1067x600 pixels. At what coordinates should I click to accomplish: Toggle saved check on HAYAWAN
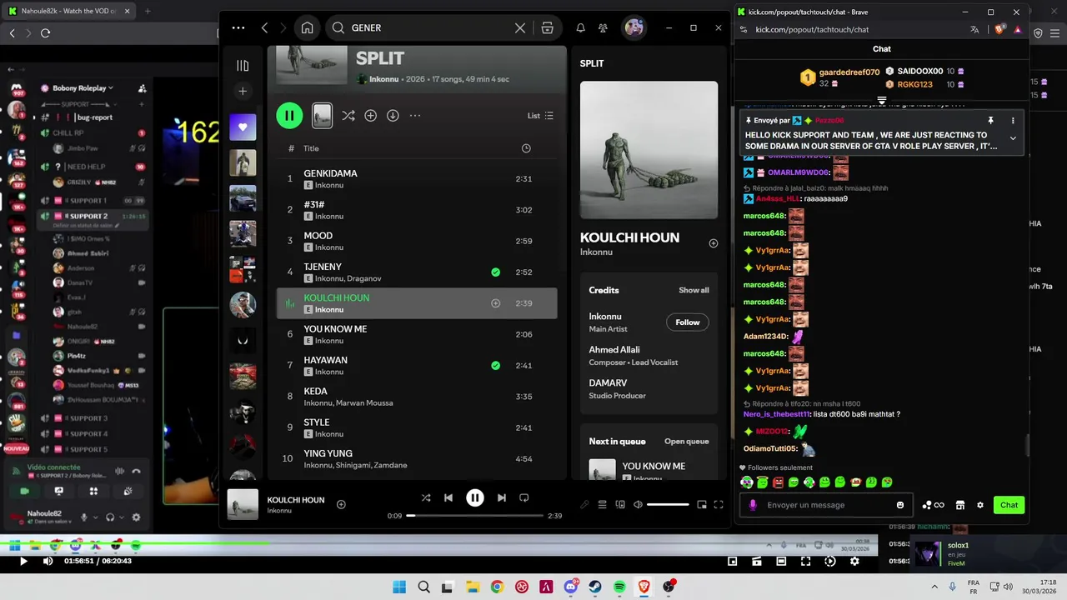click(495, 366)
